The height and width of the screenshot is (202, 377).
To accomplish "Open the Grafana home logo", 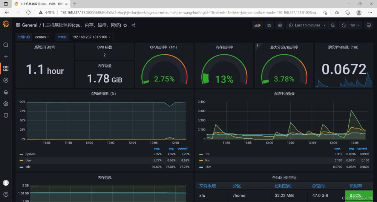I will coord(6,24).
